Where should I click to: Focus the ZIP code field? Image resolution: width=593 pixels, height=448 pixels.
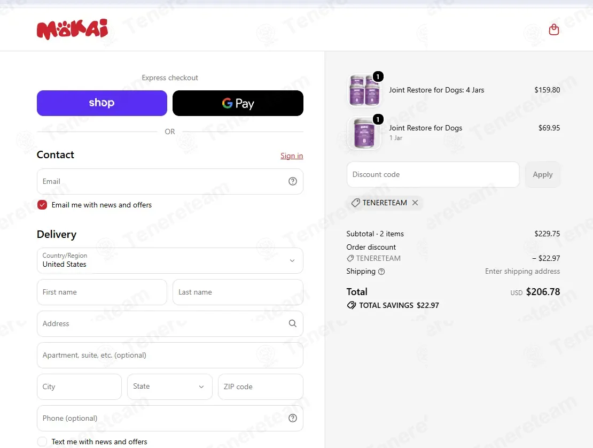point(261,387)
